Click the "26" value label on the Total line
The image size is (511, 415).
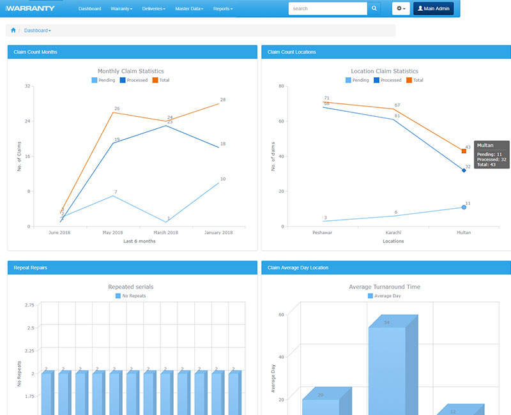point(117,109)
